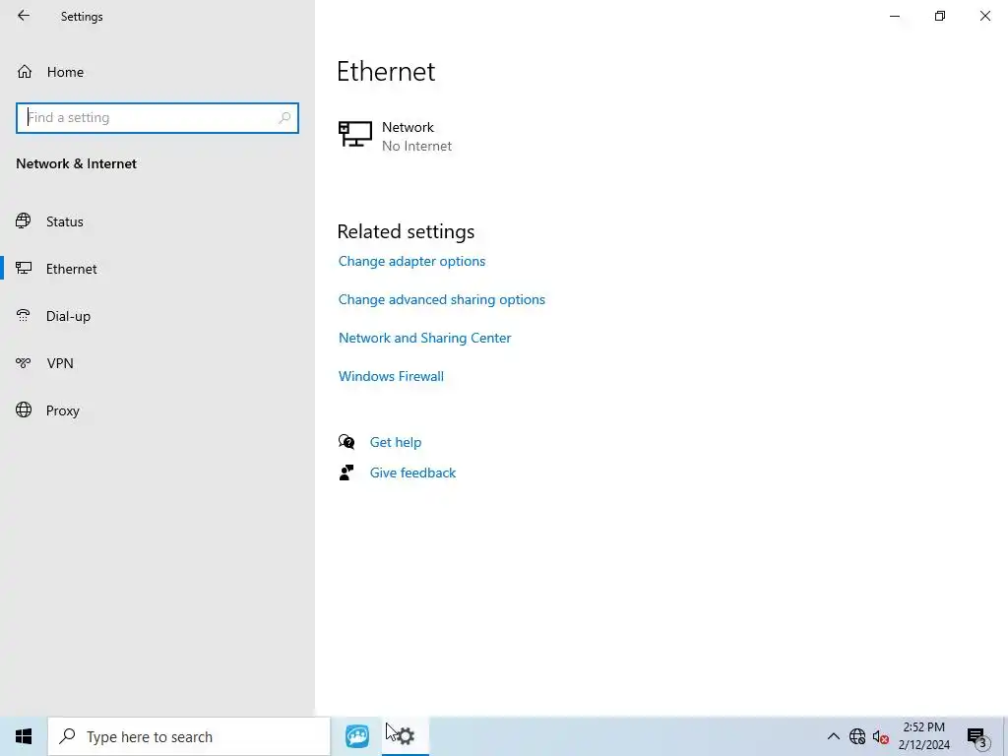The height and width of the screenshot is (756, 1008).
Task: Click the house icon next to Home
Action: (25, 71)
